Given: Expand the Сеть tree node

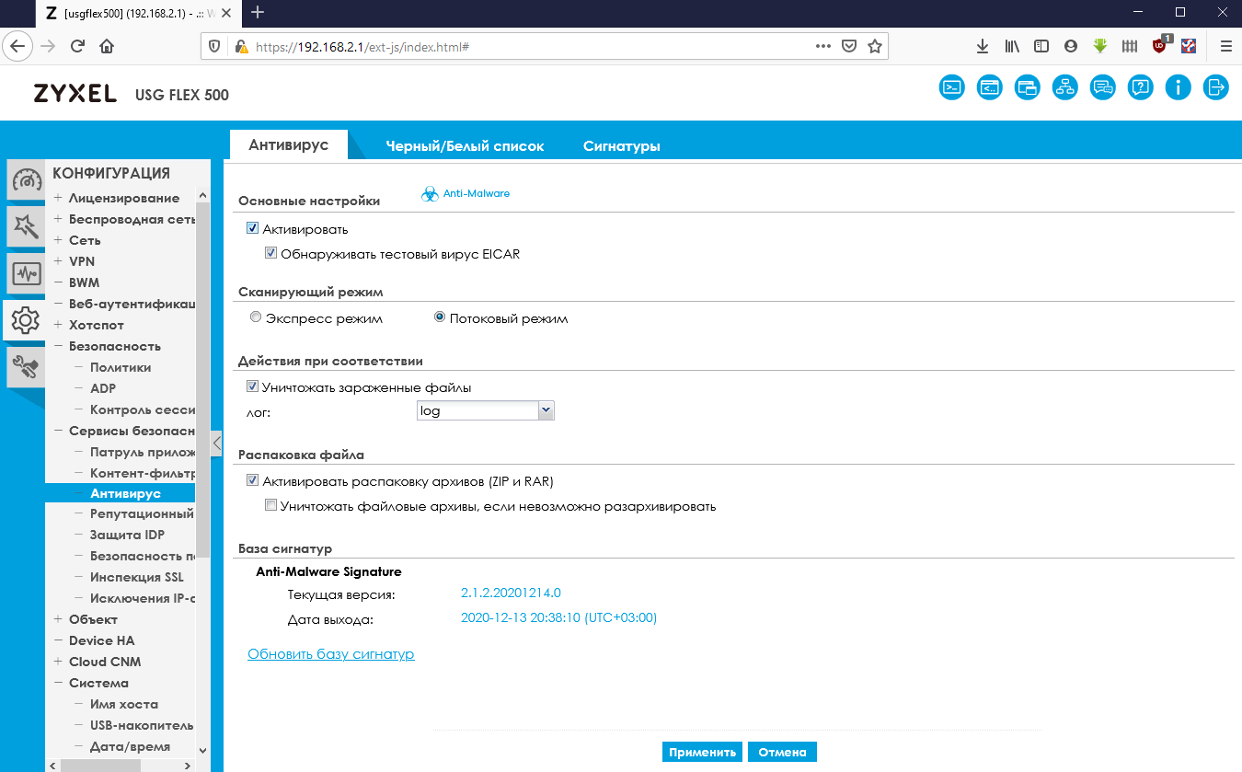Looking at the screenshot, I should coord(58,240).
